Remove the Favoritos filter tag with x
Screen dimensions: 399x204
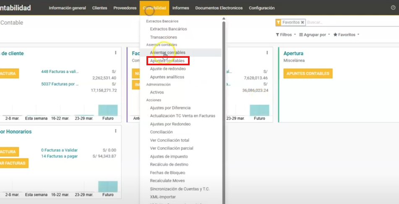click(302, 22)
